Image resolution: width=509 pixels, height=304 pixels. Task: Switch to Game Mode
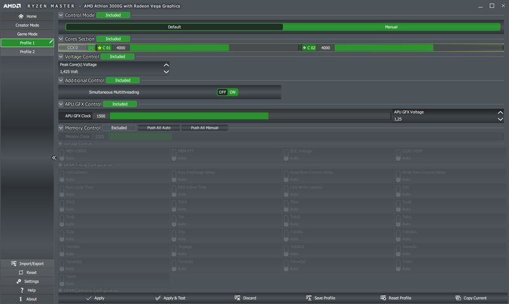click(x=27, y=34)
